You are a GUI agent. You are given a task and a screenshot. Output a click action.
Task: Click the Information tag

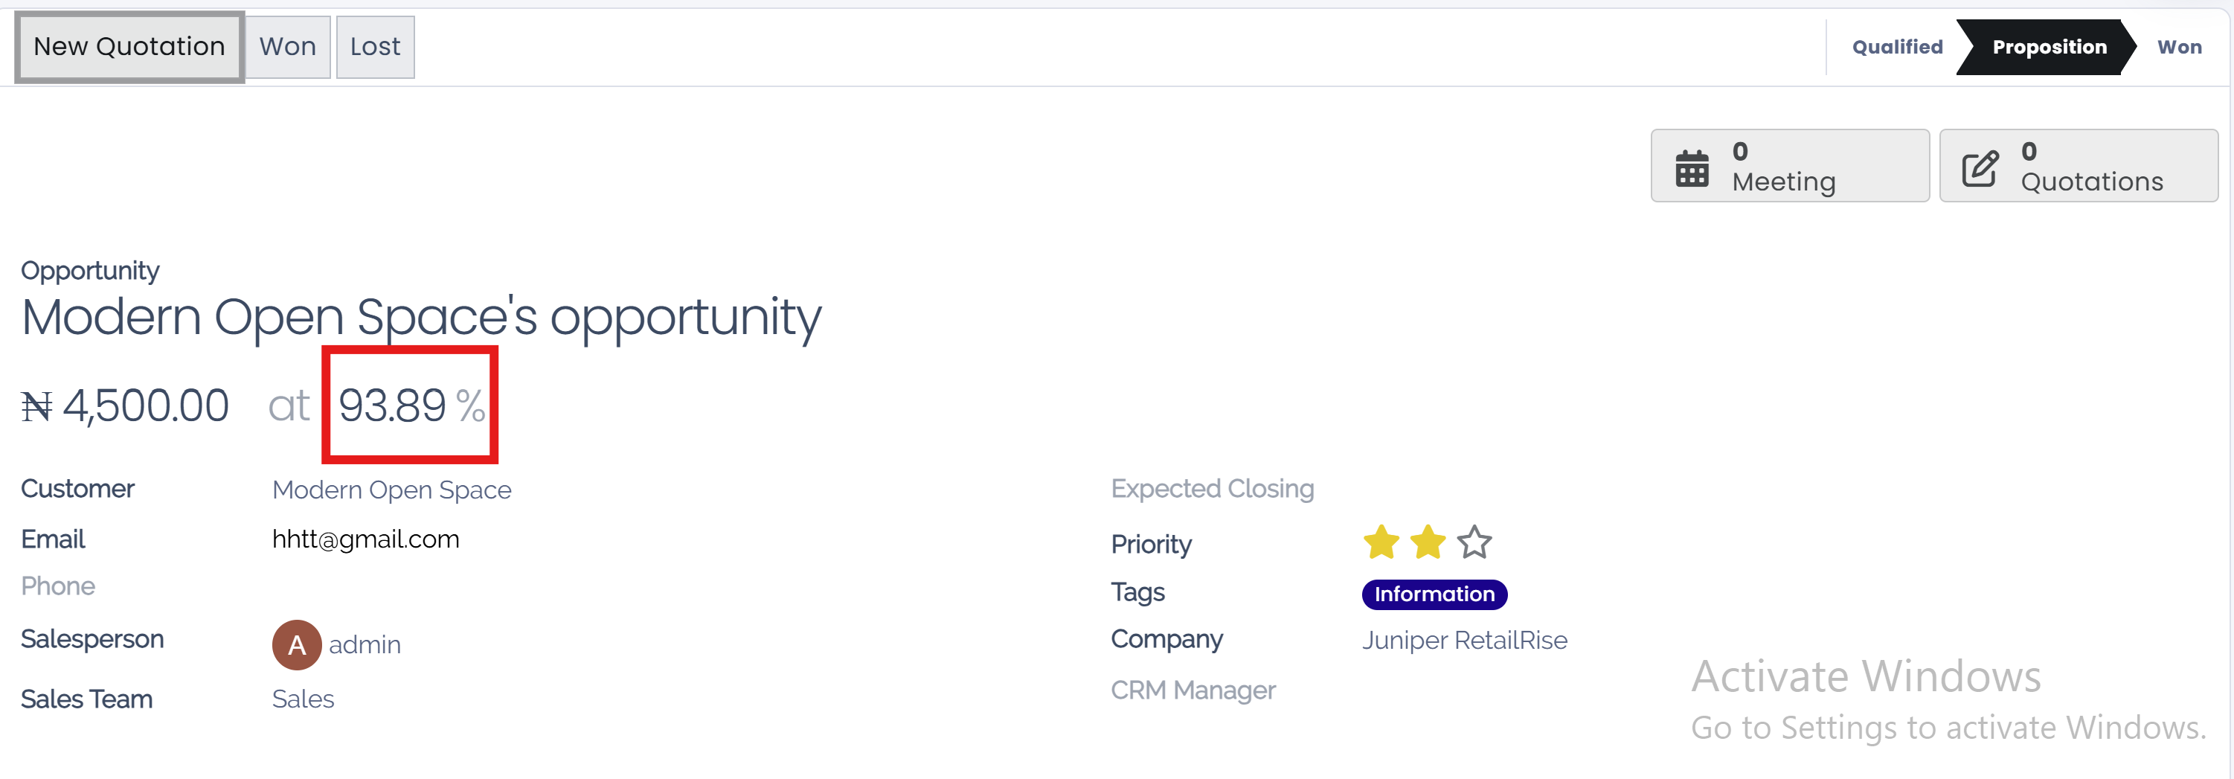coord(1434,594)
